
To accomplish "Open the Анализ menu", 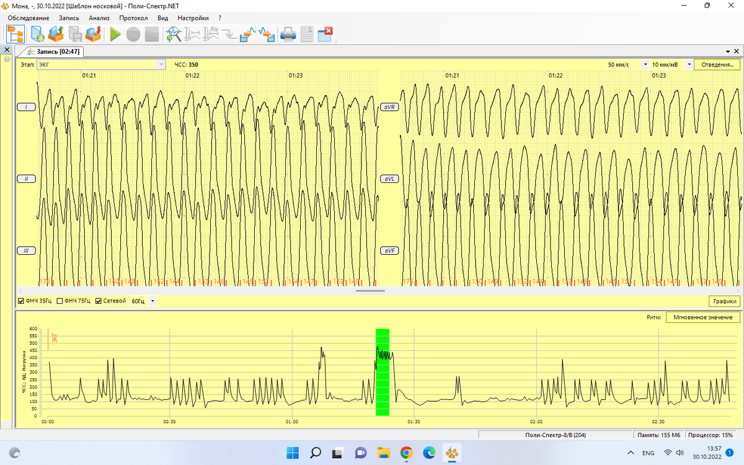I will coord(99,18).
